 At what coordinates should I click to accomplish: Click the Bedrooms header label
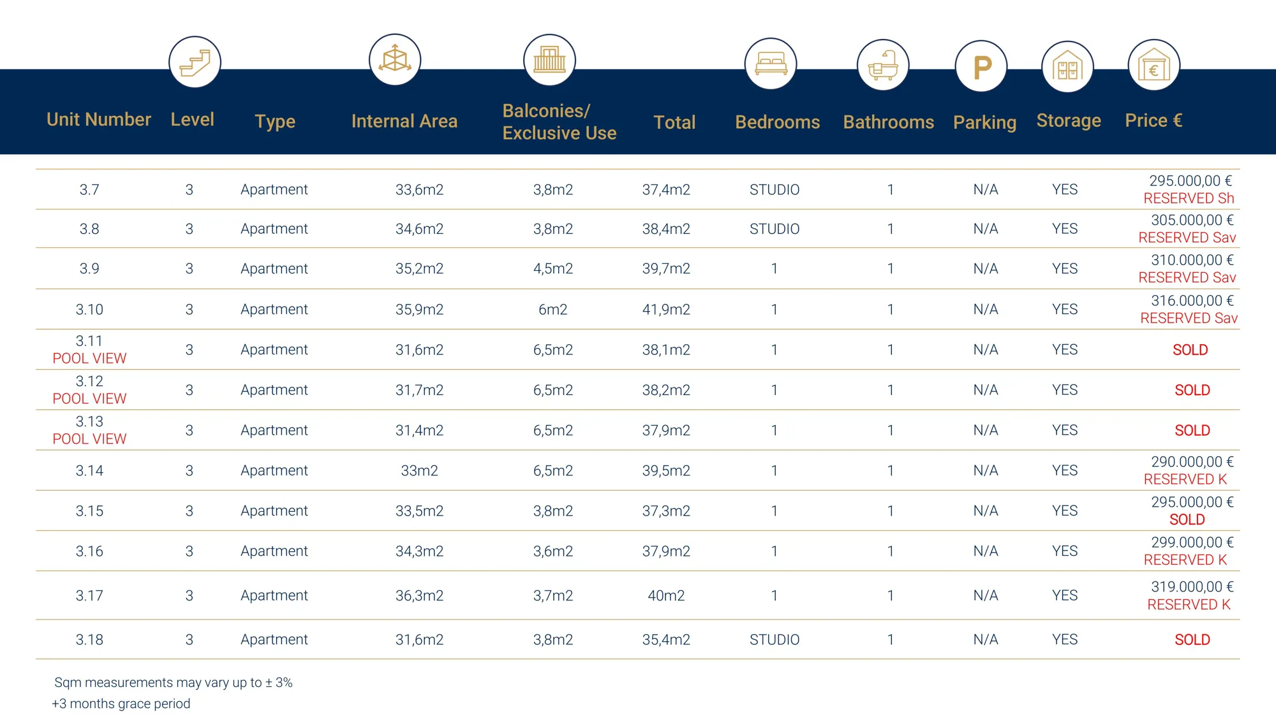pyautogui.click(x=777, y=122)
